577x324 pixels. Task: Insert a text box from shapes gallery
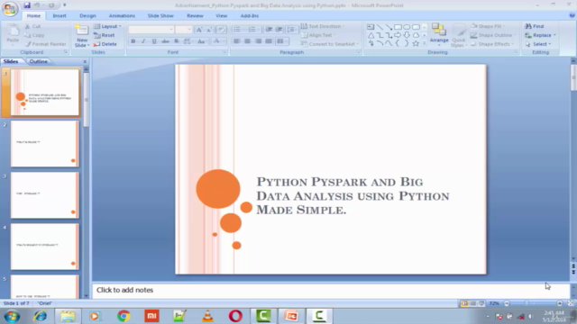[x=371, y=27]
